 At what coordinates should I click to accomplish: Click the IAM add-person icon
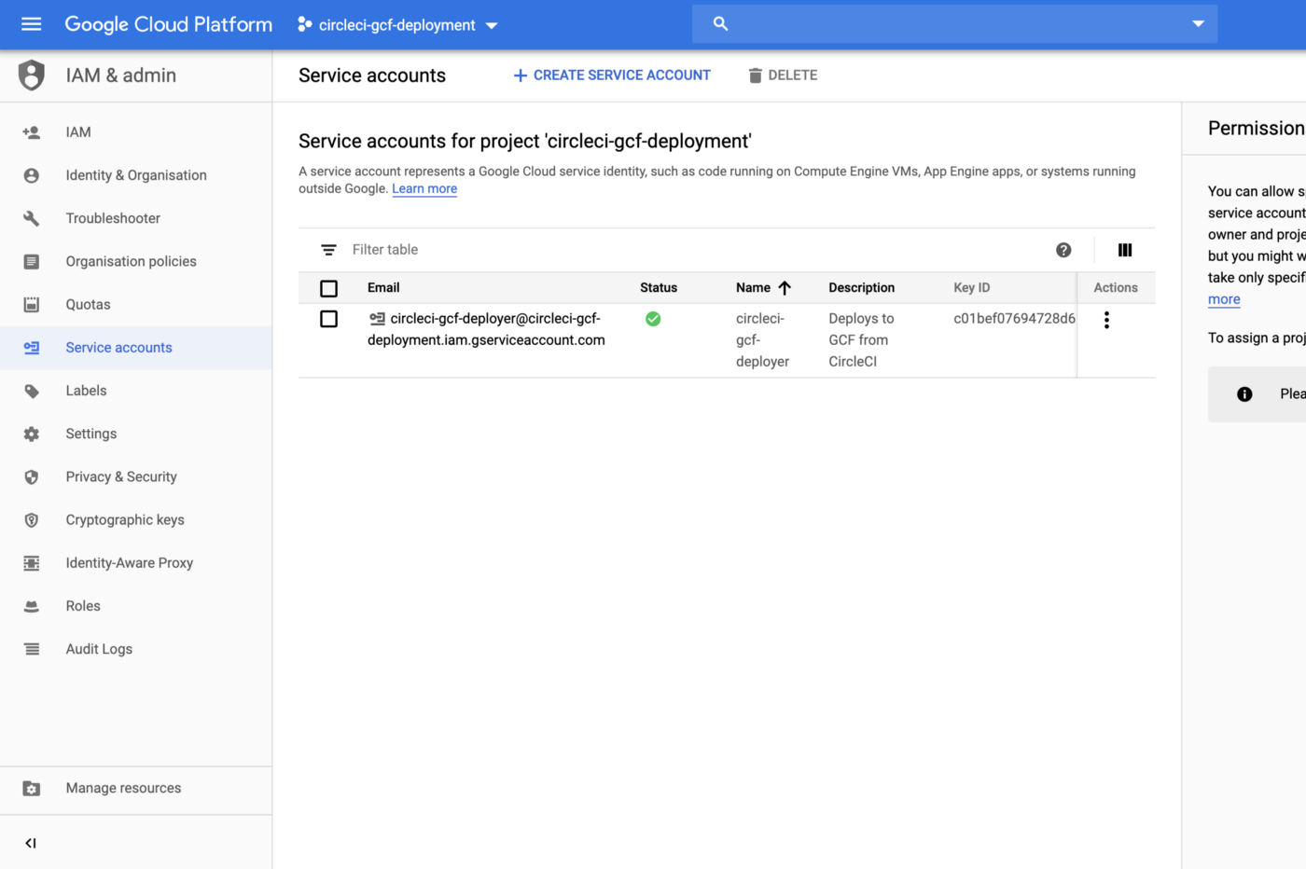tap(32, 132)
